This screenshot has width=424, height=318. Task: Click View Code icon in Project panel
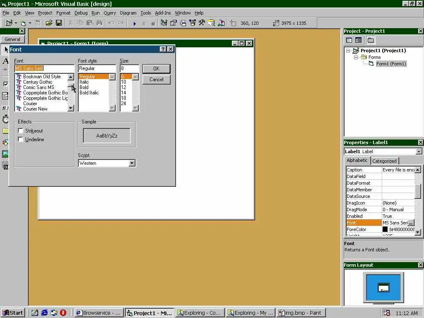pyautogui.click(x=349, y=40)
